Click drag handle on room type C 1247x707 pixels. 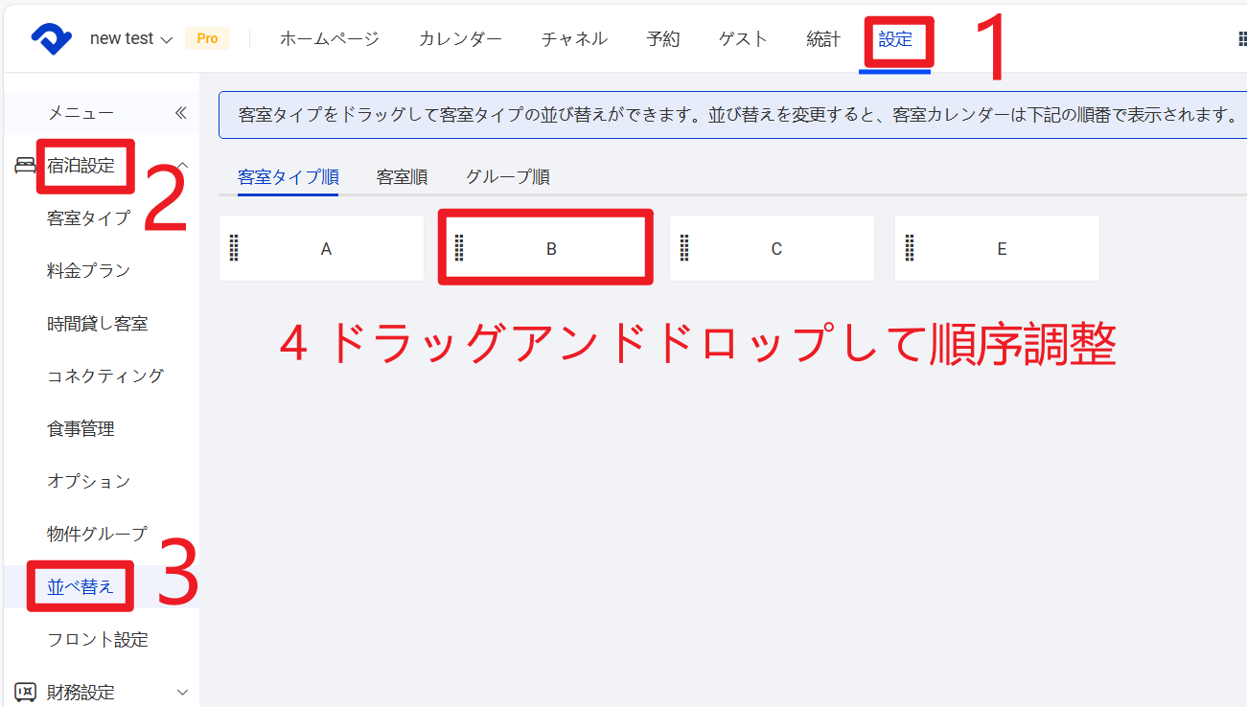[x=684, y=248]
